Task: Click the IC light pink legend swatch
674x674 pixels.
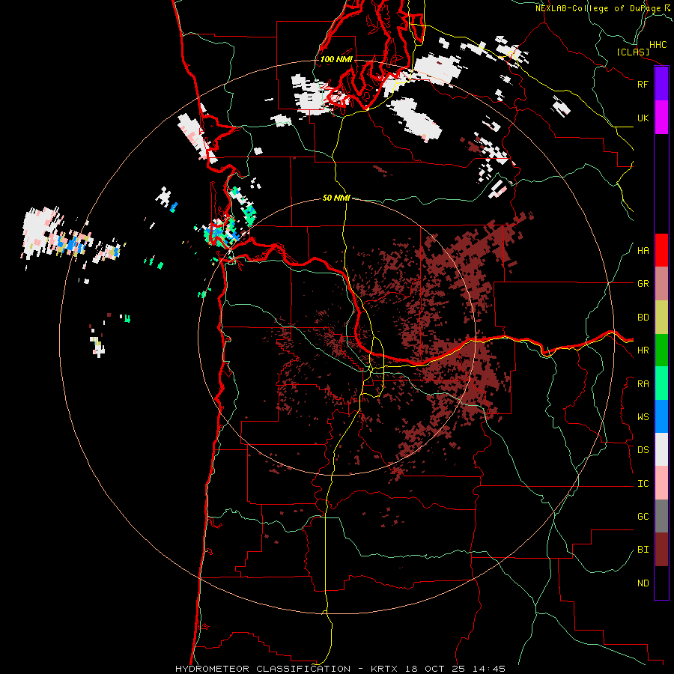Action: pyautogui.click(x=661, y=483)
